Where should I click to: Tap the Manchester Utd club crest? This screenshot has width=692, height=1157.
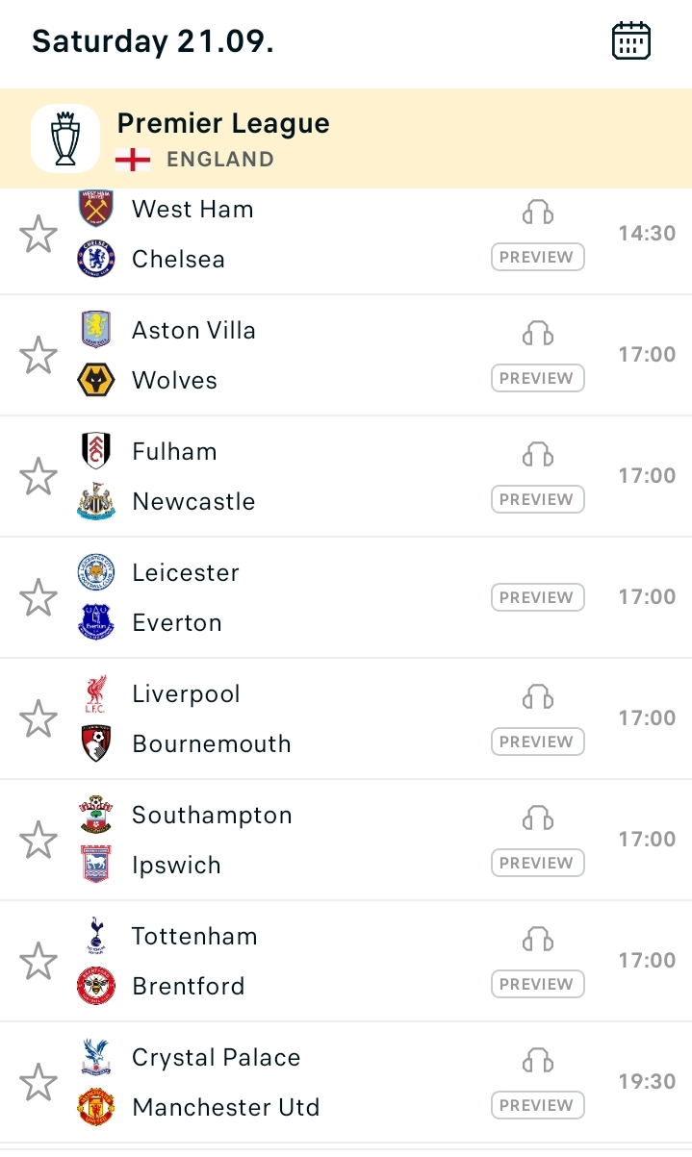click(x=96, y=1107)
